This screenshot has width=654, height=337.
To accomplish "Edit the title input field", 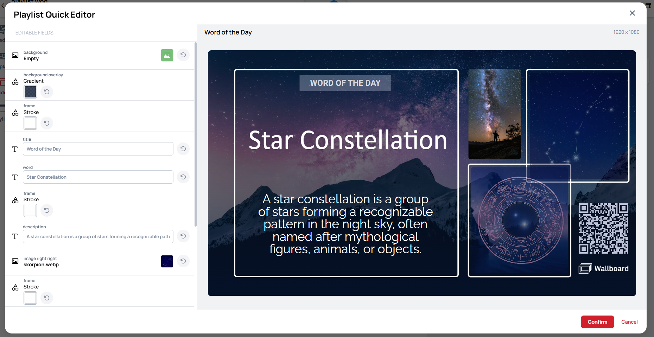I will (x=98, y=149).
